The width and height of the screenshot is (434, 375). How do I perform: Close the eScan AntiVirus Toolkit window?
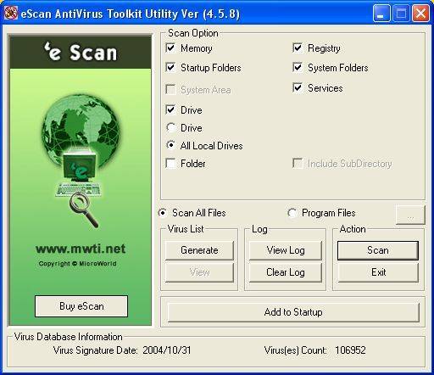420,14
